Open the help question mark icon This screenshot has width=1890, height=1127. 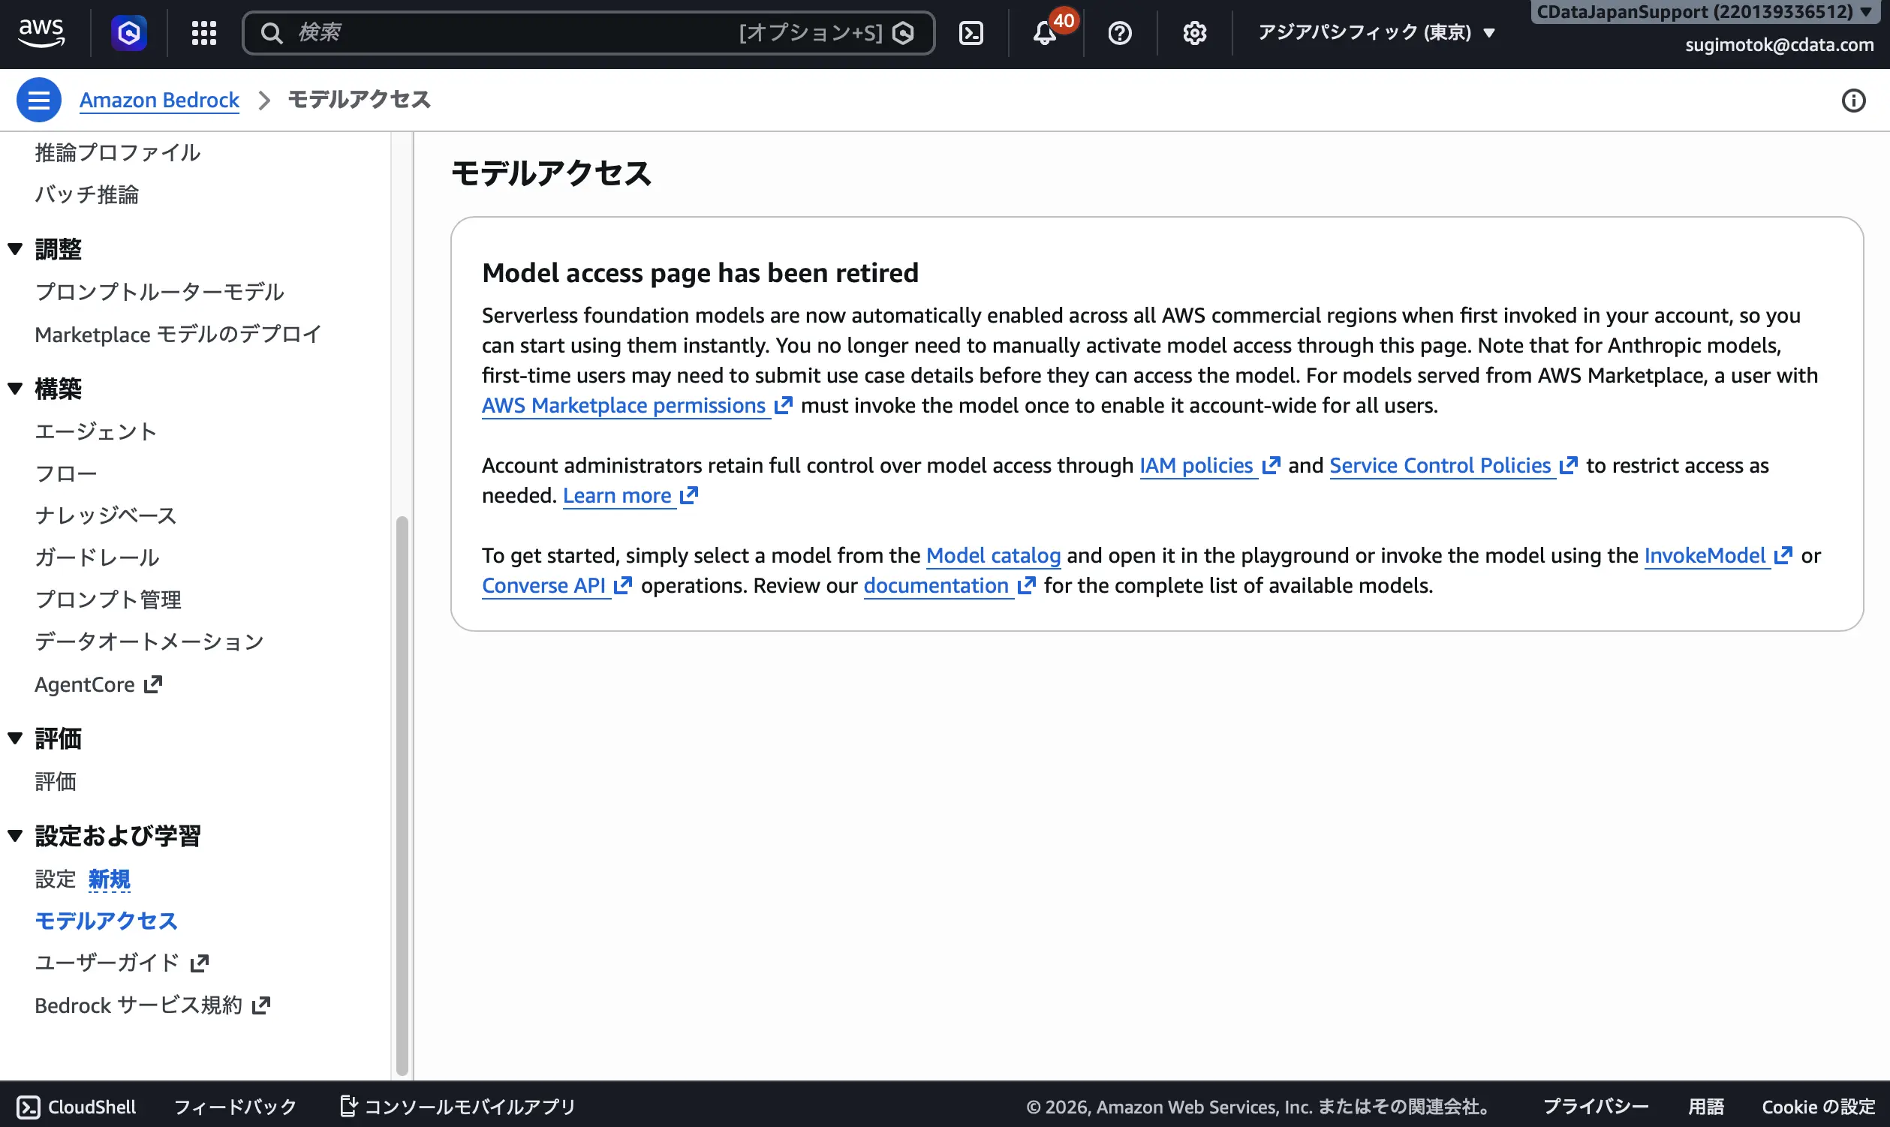(1120, 33)
